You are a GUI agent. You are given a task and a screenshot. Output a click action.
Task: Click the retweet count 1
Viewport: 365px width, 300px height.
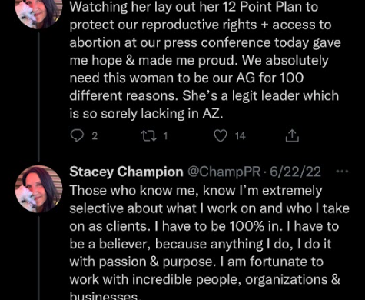[165, 136]
